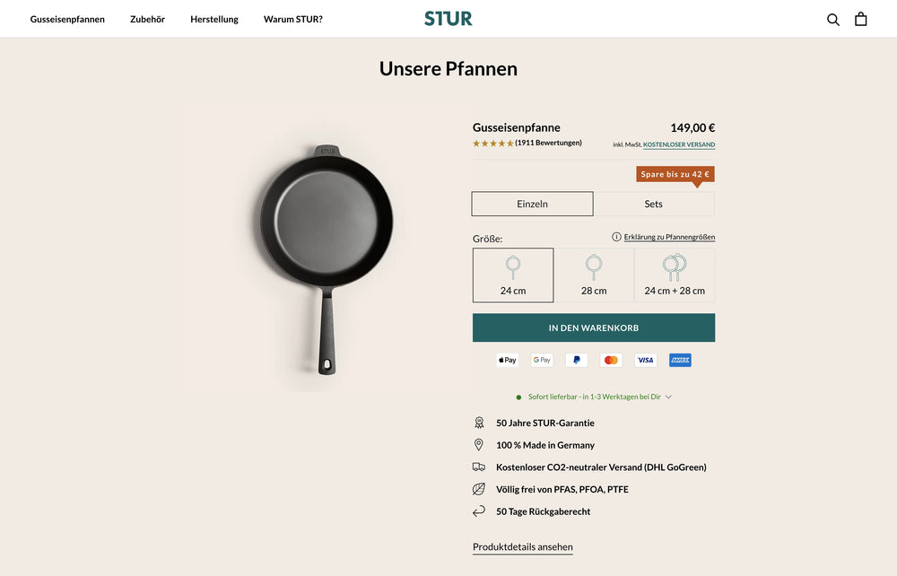Open the shopping bag cart icon
897x576 pixels.
[860, 19]
